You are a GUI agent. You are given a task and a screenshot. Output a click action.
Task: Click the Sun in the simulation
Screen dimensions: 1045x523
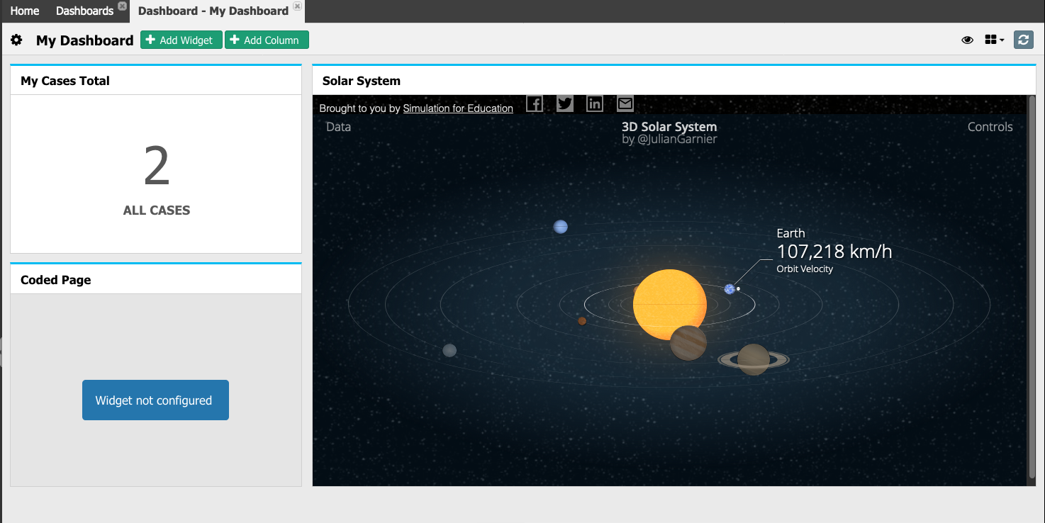[x=669, y=304]
